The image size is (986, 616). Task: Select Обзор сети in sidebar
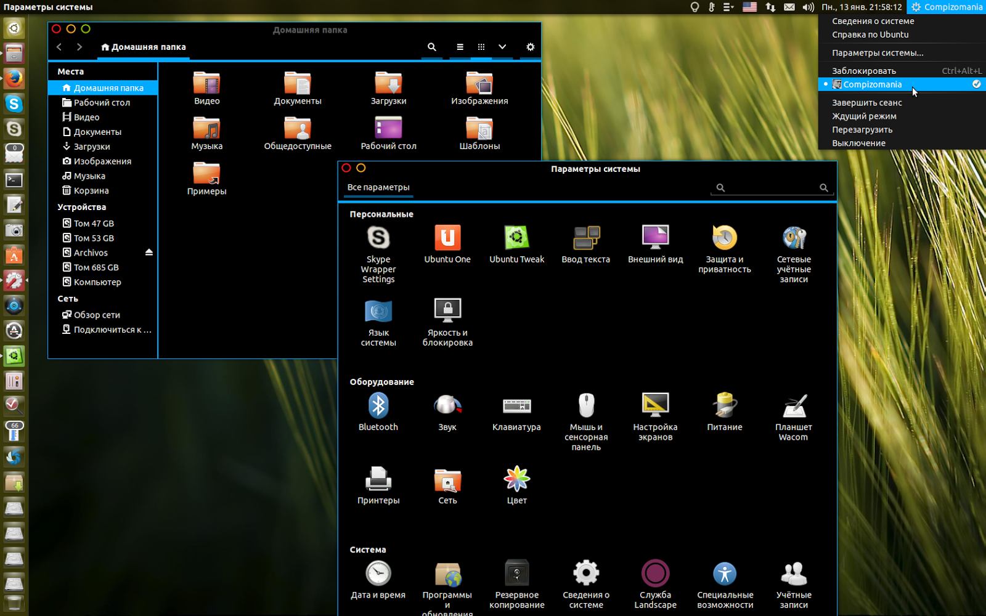click(102, 315)
